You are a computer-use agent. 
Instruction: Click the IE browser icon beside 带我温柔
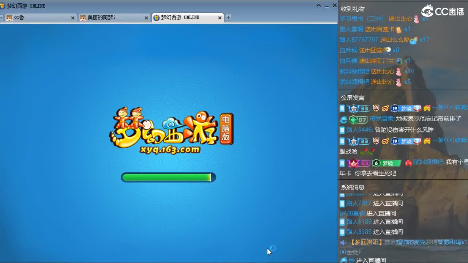(x=343, y=119)
